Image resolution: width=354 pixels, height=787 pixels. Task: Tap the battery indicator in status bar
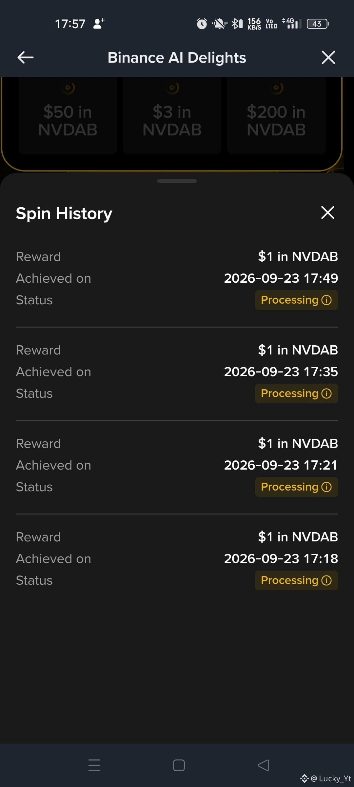coord(318,24)
